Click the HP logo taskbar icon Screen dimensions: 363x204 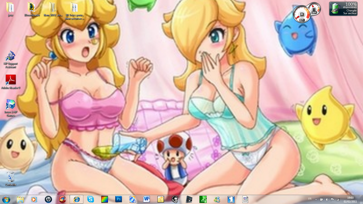coord(48,199)
